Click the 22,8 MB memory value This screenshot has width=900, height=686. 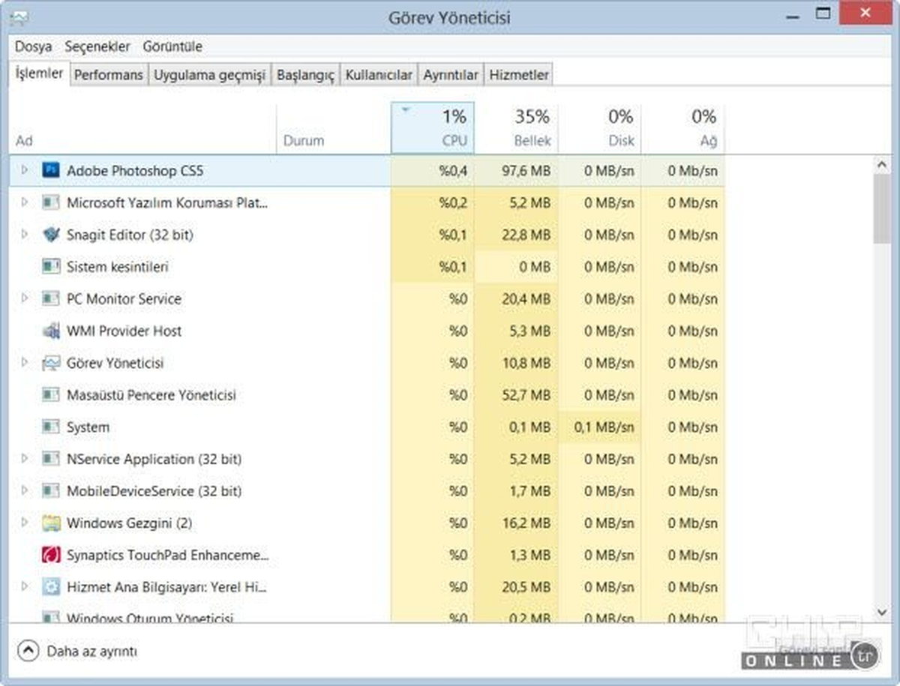526,235
